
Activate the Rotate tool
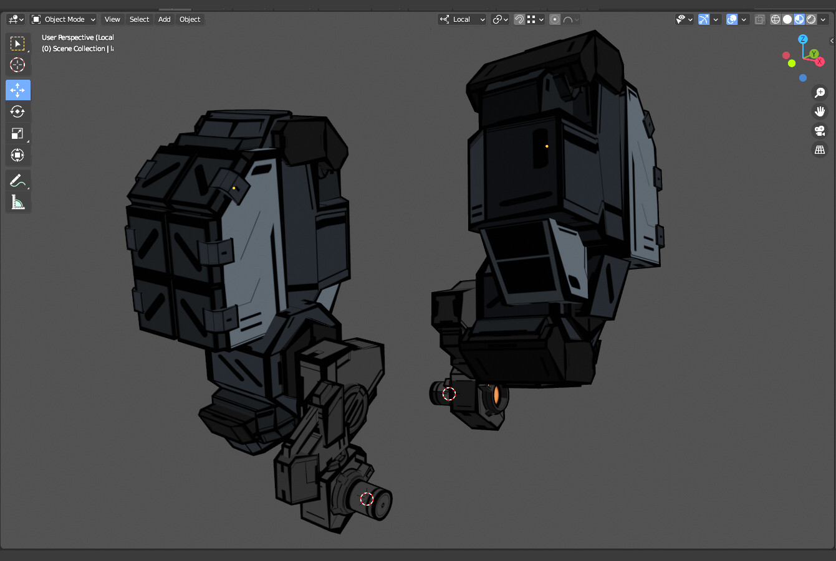click(17, 111)
